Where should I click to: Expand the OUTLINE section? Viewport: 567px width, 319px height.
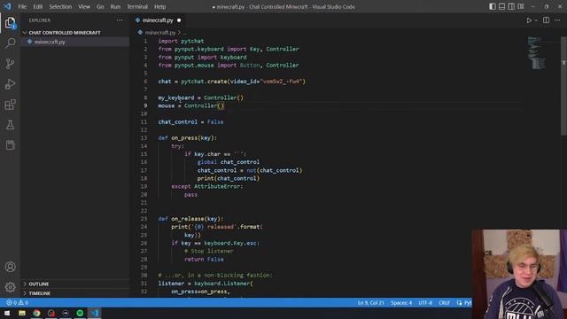pyautogui.click(x=38, y=284)
